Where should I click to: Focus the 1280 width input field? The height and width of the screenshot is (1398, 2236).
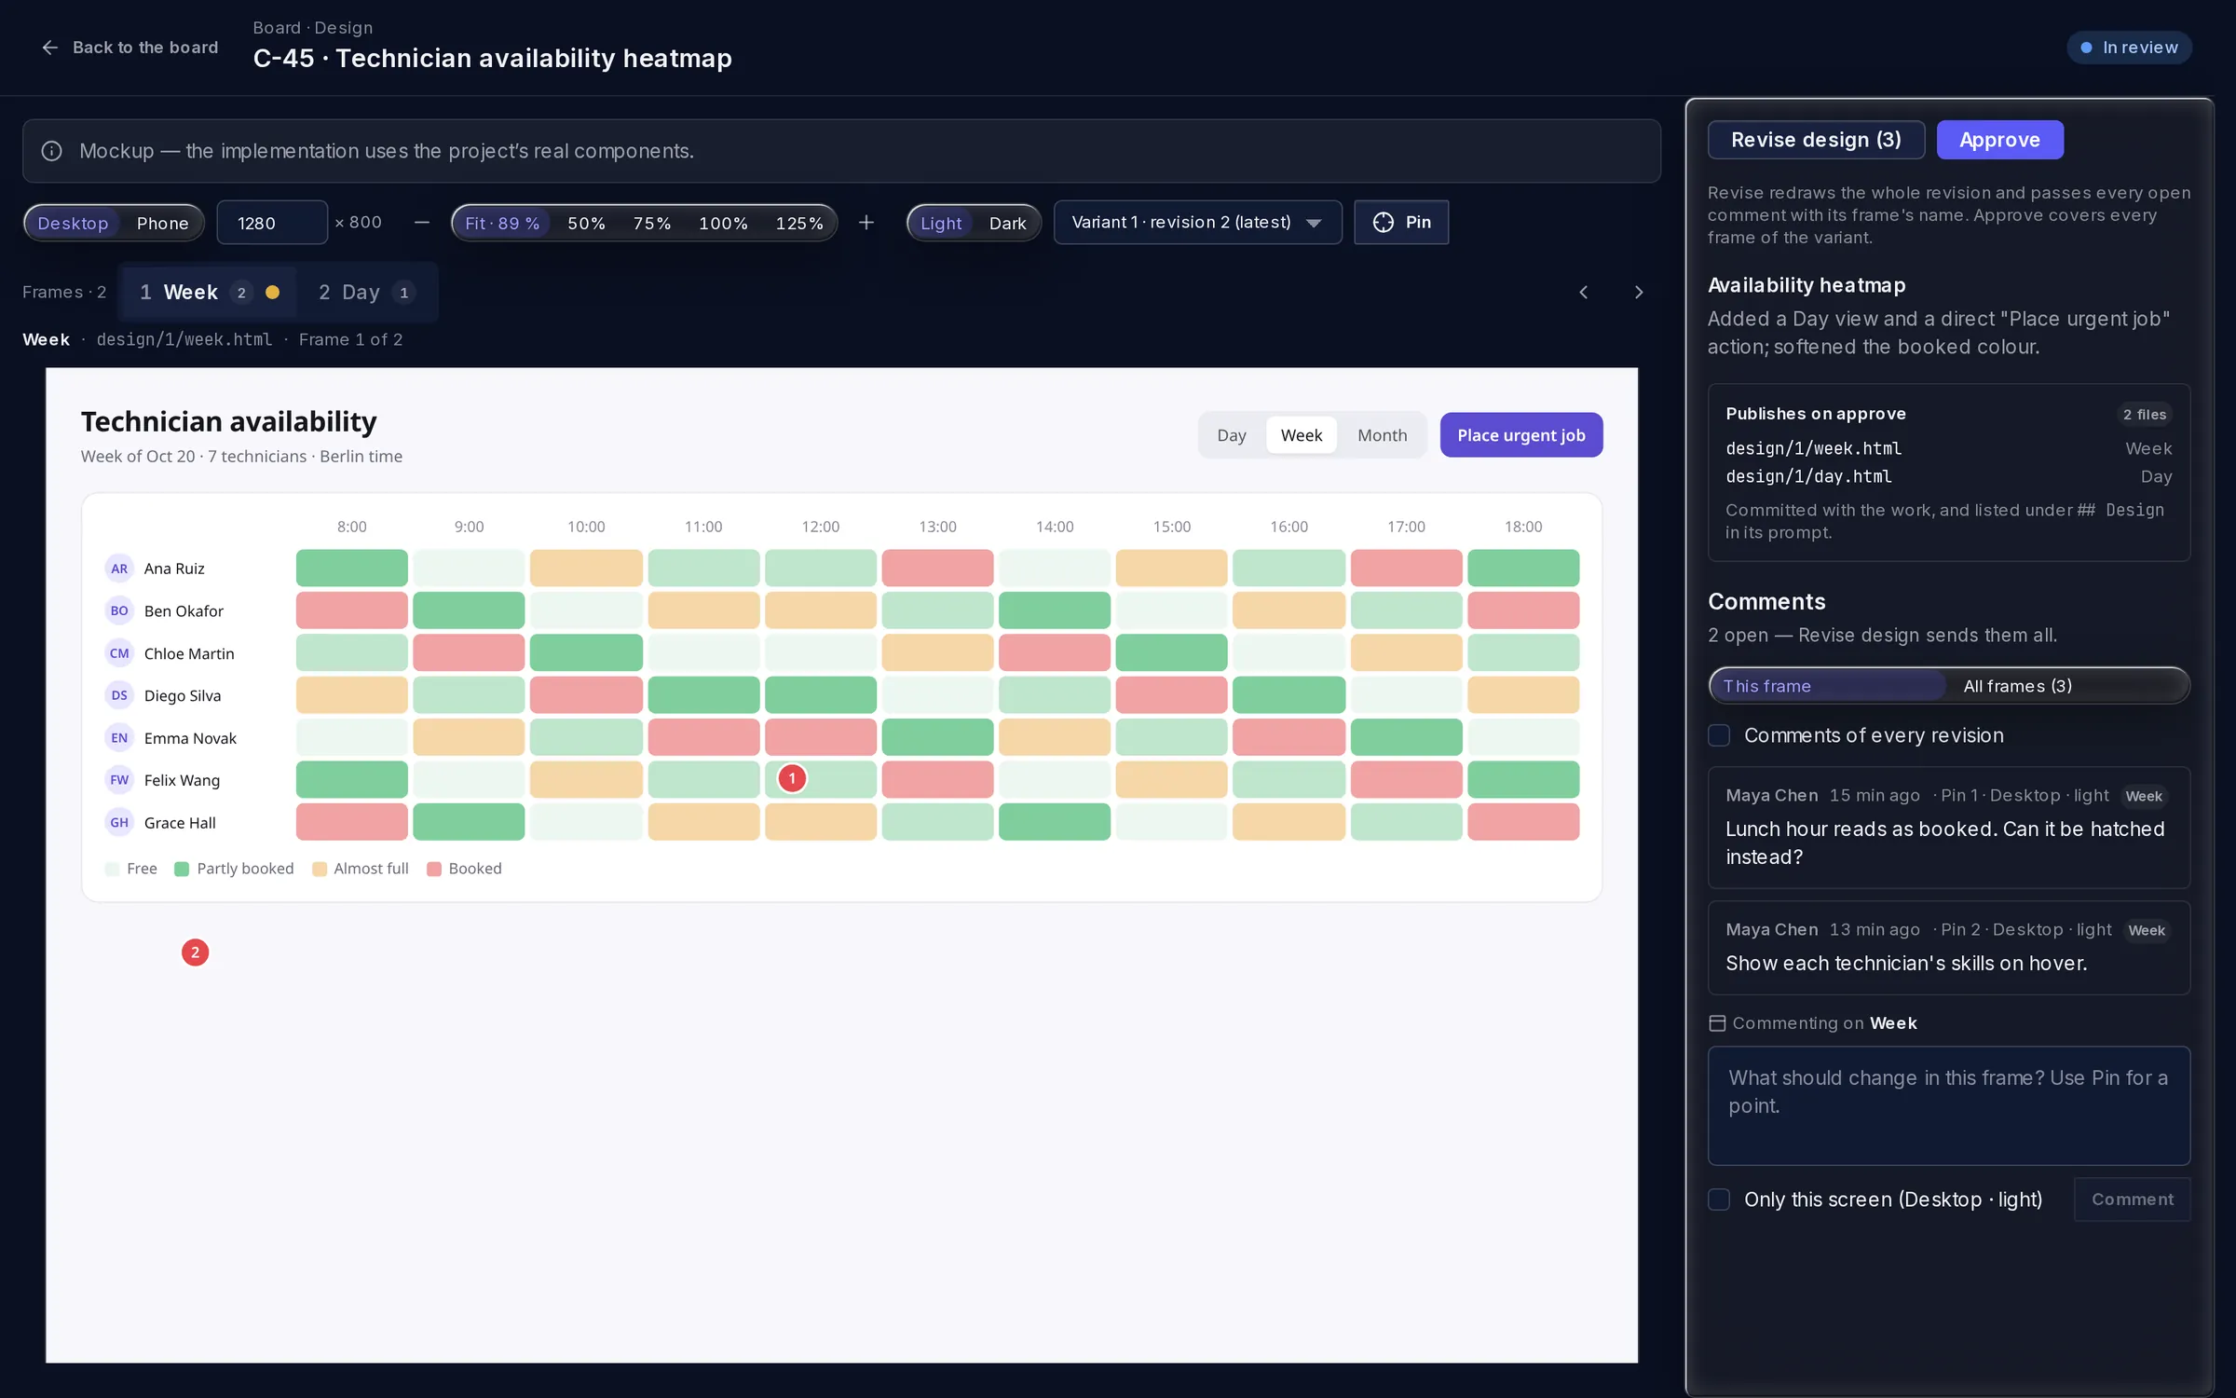272,223
